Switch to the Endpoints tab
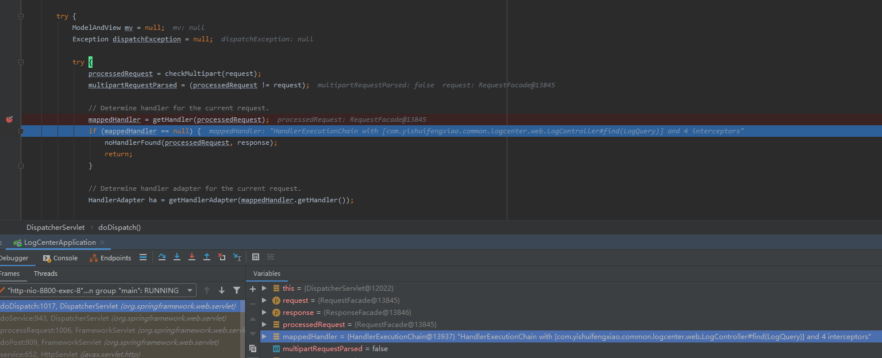882x358 pixels. point(110,258)
